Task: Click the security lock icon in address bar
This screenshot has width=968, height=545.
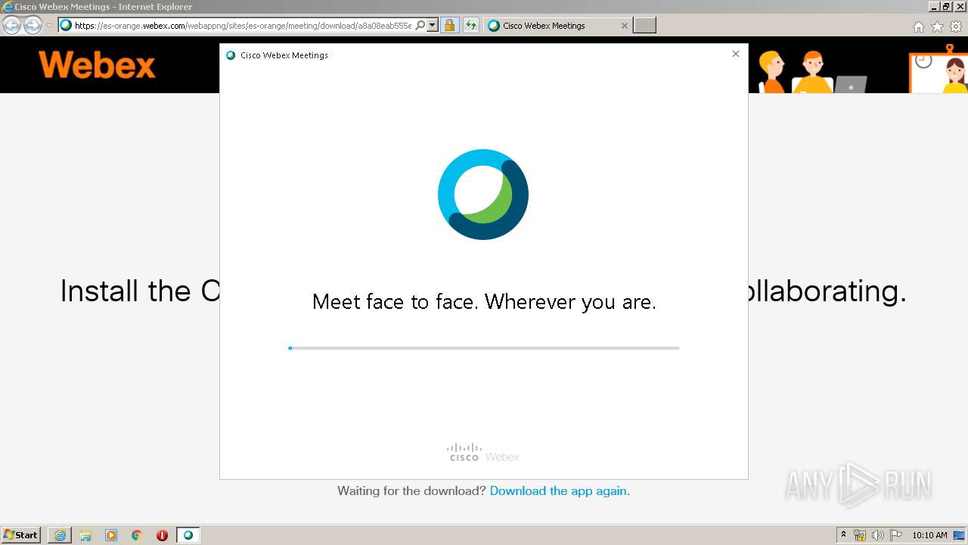Action: click(x=450, y=26)
